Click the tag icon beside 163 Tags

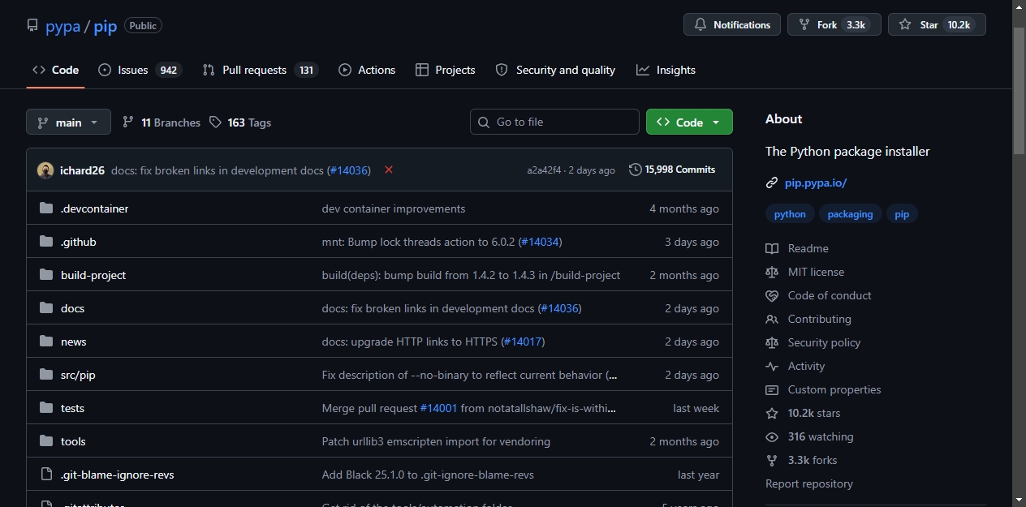[215, 122]
